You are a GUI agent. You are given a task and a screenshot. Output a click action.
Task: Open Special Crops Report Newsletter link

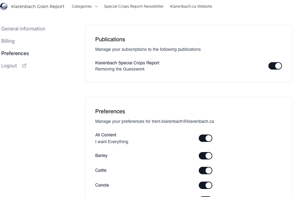134,6
